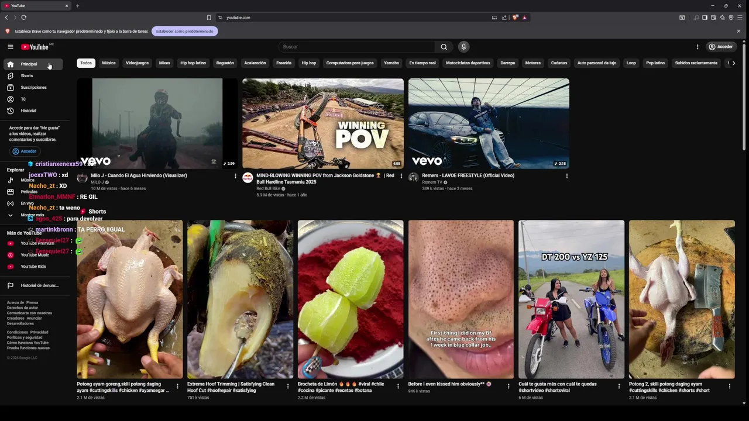Image resolution: width=749 pixels, height=421 pixels.
Task: Select the Hip hop latino chip
Action: tap(193, 63)
